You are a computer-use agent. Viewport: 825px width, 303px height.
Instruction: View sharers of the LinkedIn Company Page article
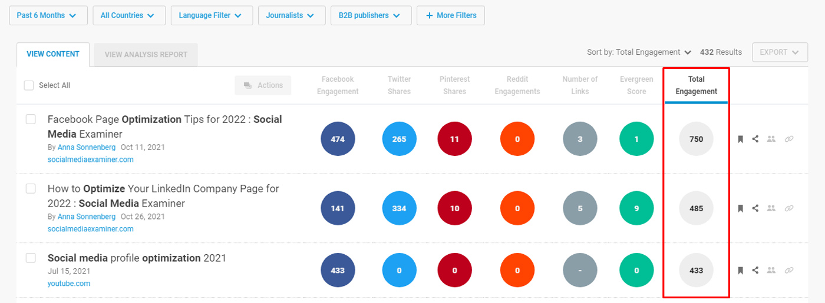pyautogui.click(x=771, y=208)
